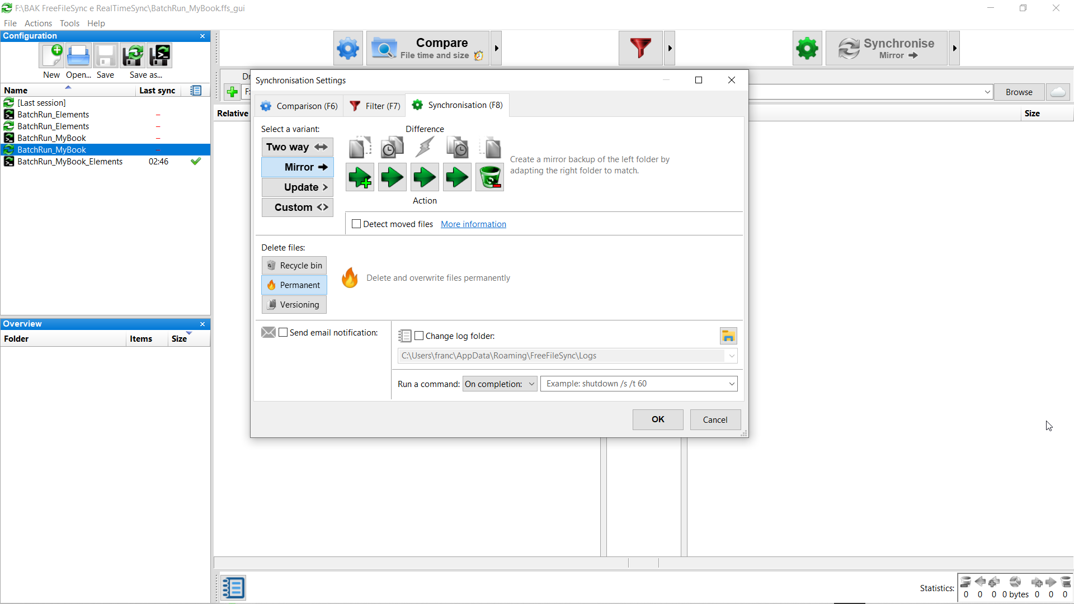Screen dimensions: 1074x604
Task: Open right folder path history dropdown
Action: (987, 92)
